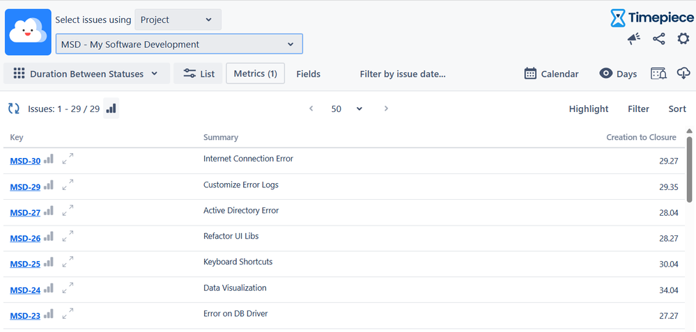
Task: Expand MSD-29 row with arrows icon
Action: (x=68, y=184)
